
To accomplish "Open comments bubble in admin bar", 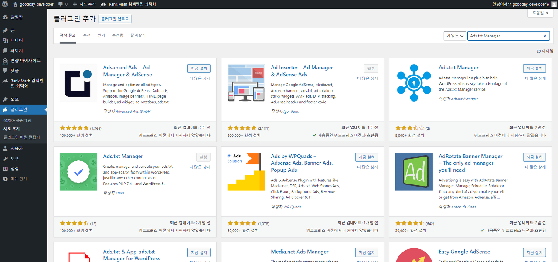I will pos(63,4).
